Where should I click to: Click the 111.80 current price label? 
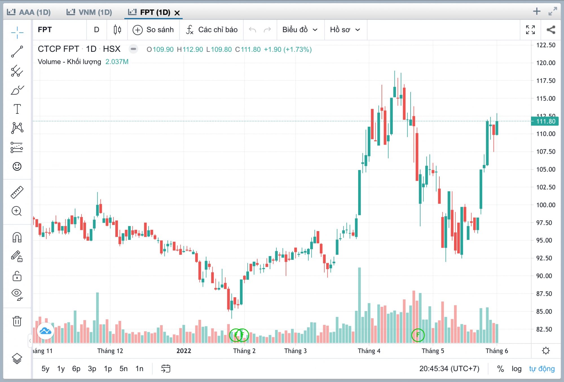point(545,121)
